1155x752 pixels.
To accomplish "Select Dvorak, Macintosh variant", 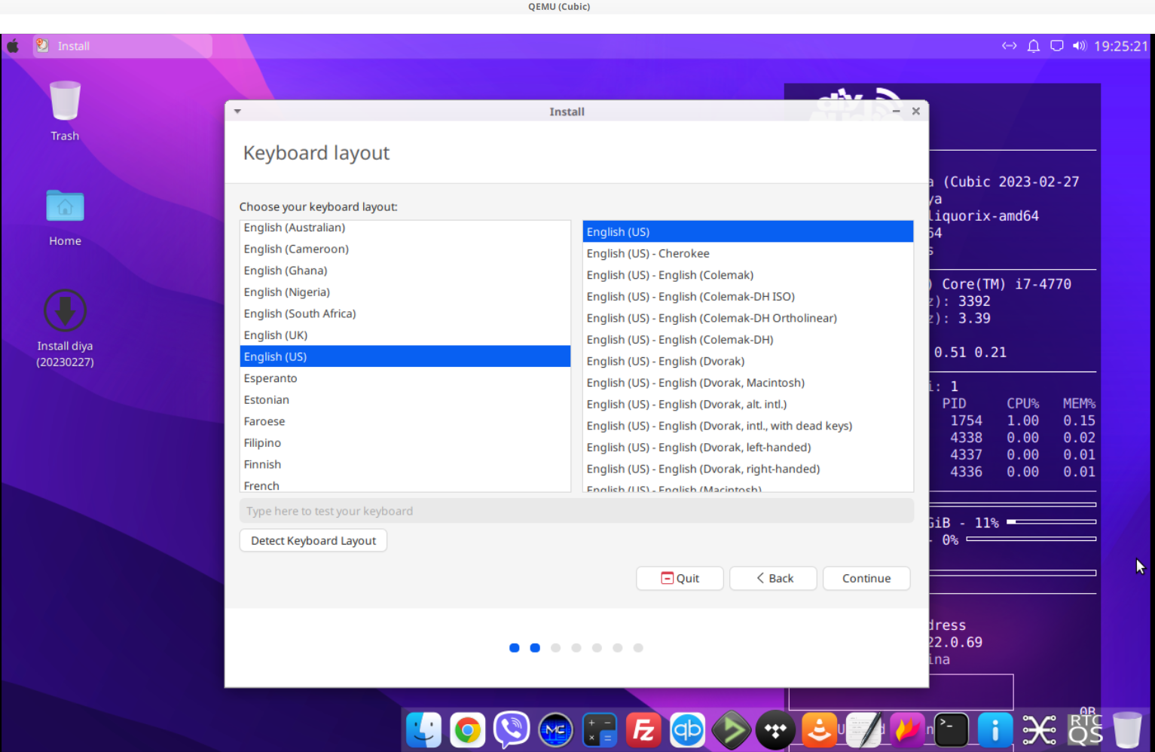I will tap(748, 383).
